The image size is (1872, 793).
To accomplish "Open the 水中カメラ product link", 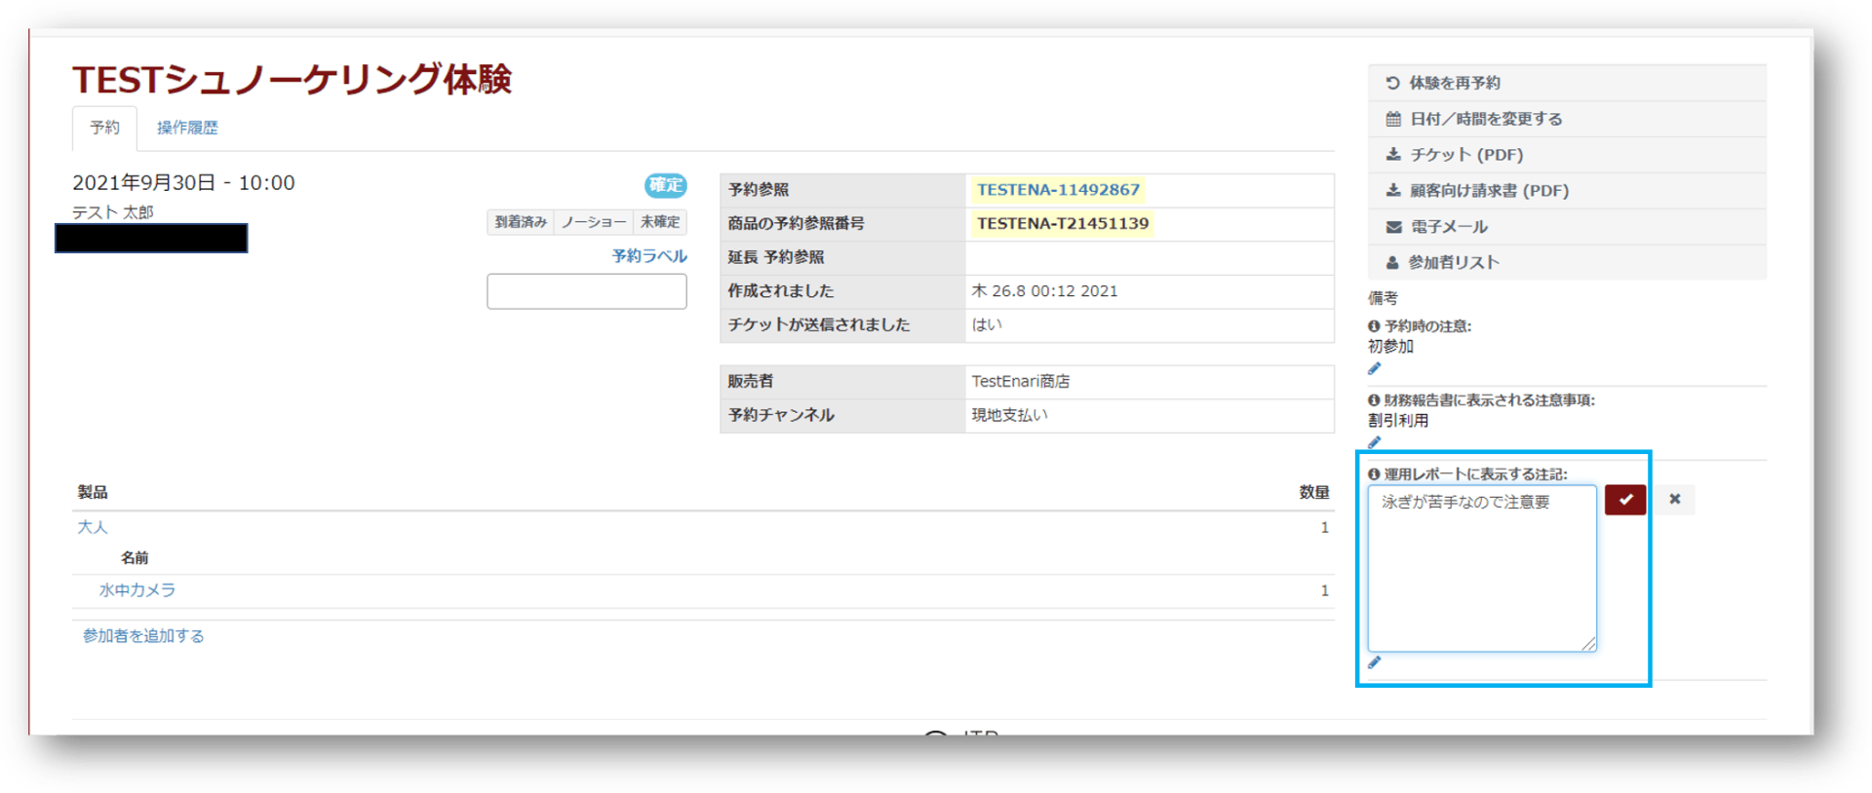I will [x=137, y=590].
